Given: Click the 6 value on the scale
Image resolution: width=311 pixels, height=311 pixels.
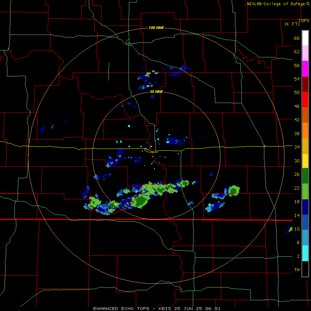Looking at the screenshot, I should point(298,243).
